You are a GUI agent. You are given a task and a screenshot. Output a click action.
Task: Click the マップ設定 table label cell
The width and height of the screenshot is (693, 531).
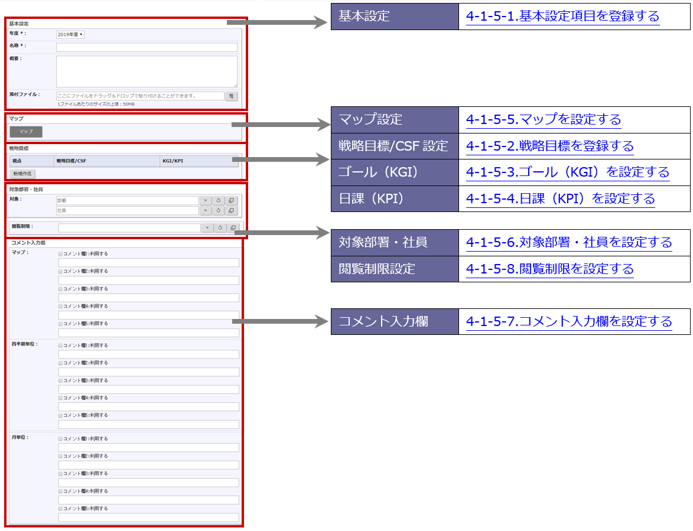click(395, 120)
